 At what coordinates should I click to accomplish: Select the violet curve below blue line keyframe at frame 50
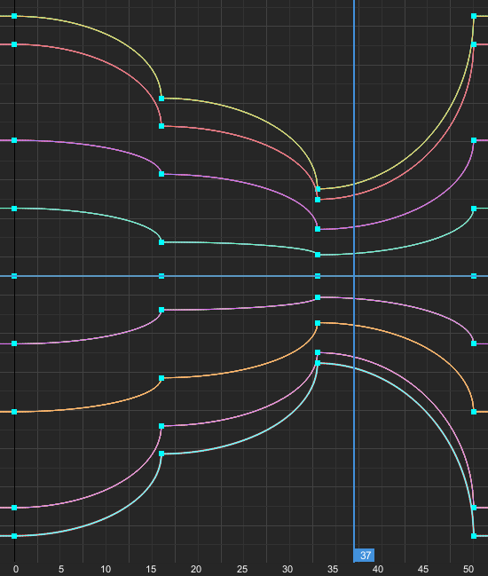474,343
